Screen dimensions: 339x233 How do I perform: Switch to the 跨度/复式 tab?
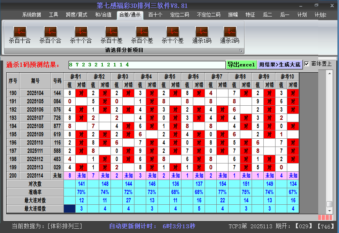tap(76, 15)
